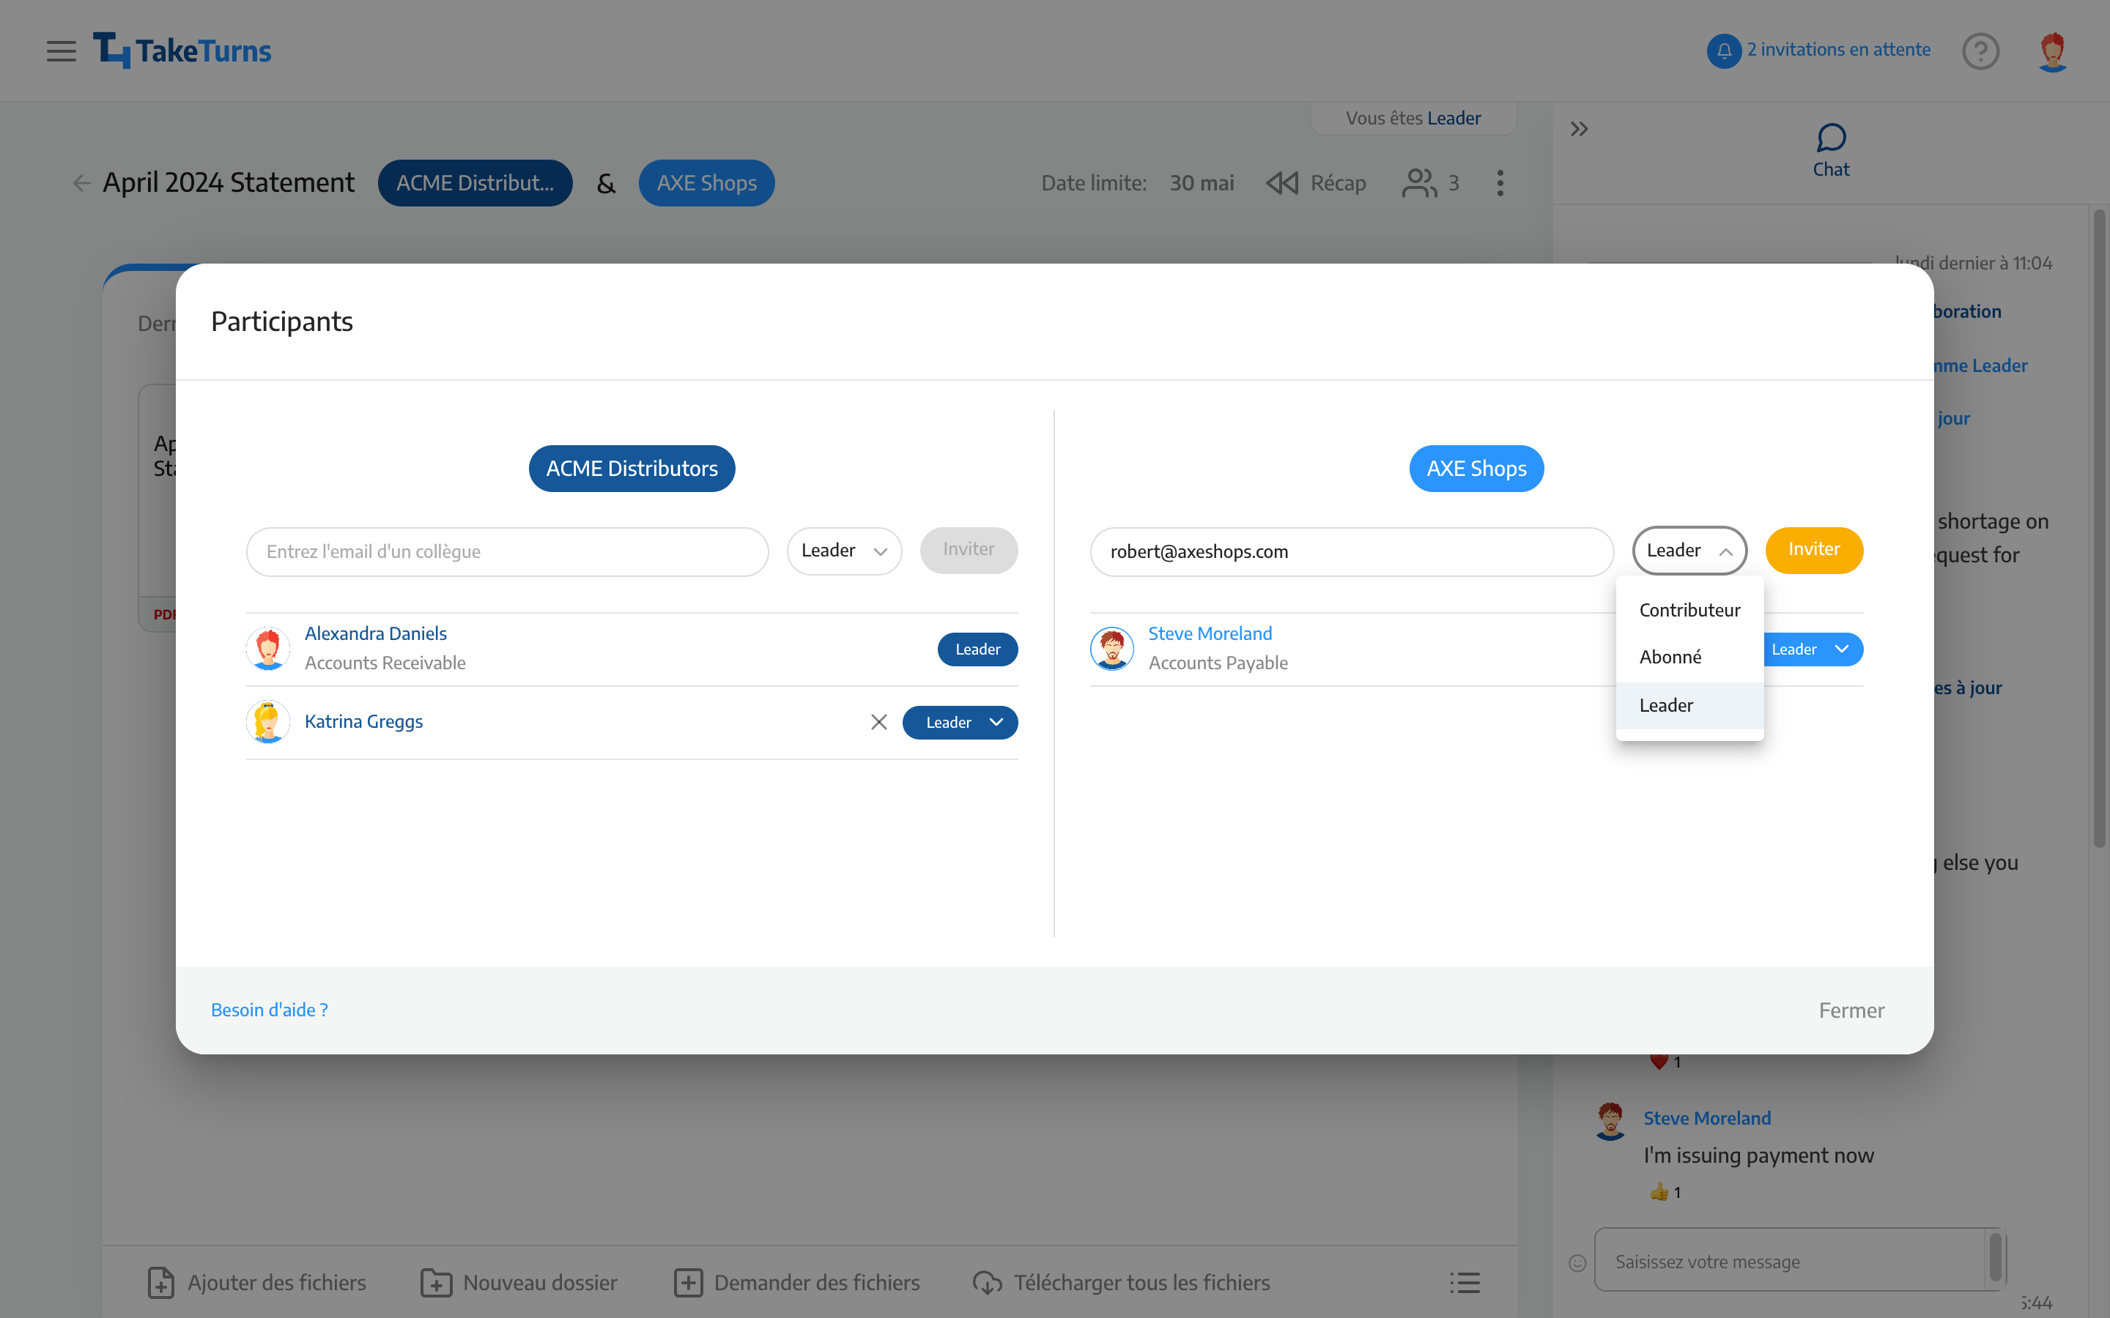
Task: Click Alexandra Daniels avatar
Action: [x=267, y=649]
